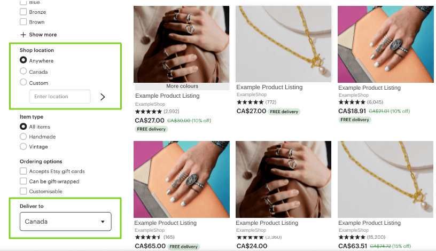436x251 pixels.
Task: Open the Deliver to country dropdown
Action: coord(65,222)
